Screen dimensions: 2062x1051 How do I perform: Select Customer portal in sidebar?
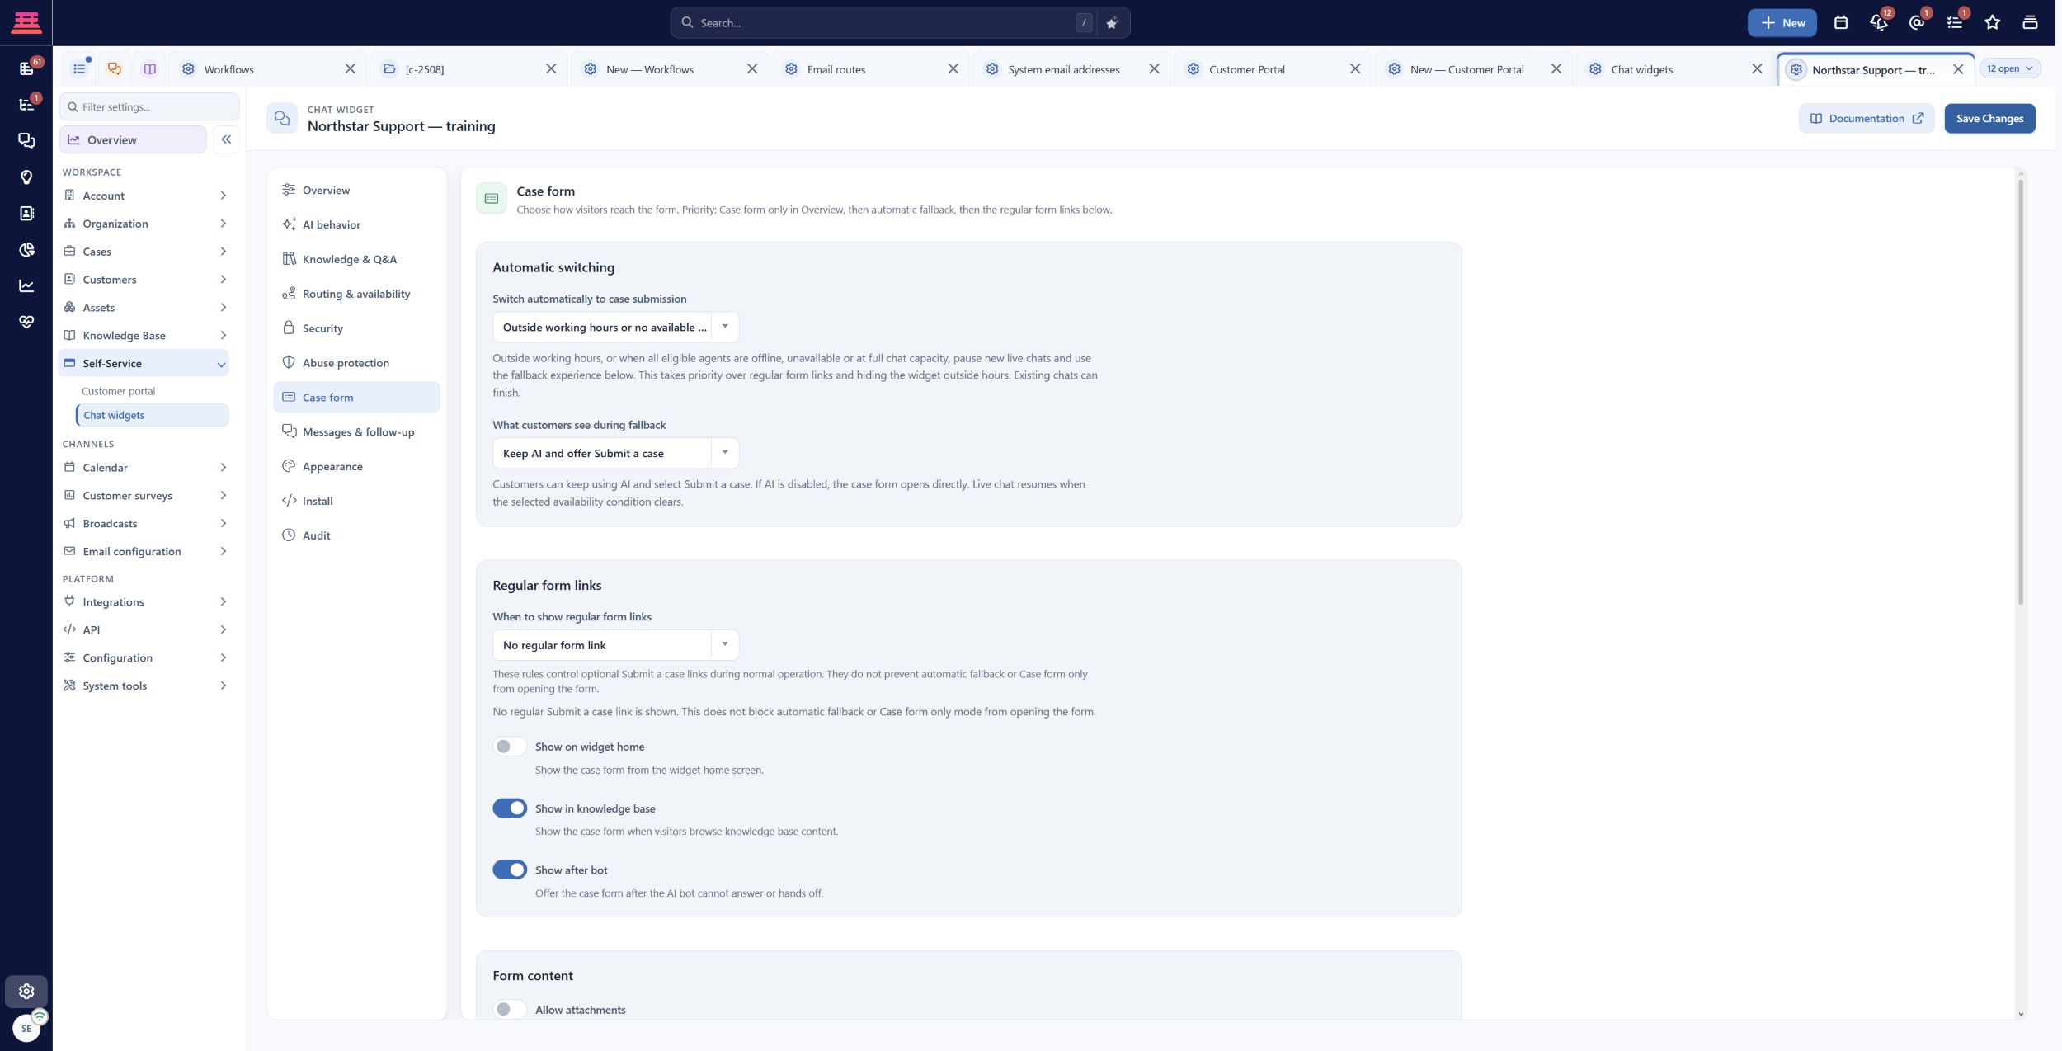[x=119, y=391]
